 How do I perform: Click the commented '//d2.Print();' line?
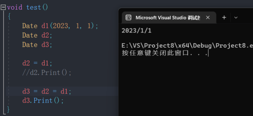47,72
